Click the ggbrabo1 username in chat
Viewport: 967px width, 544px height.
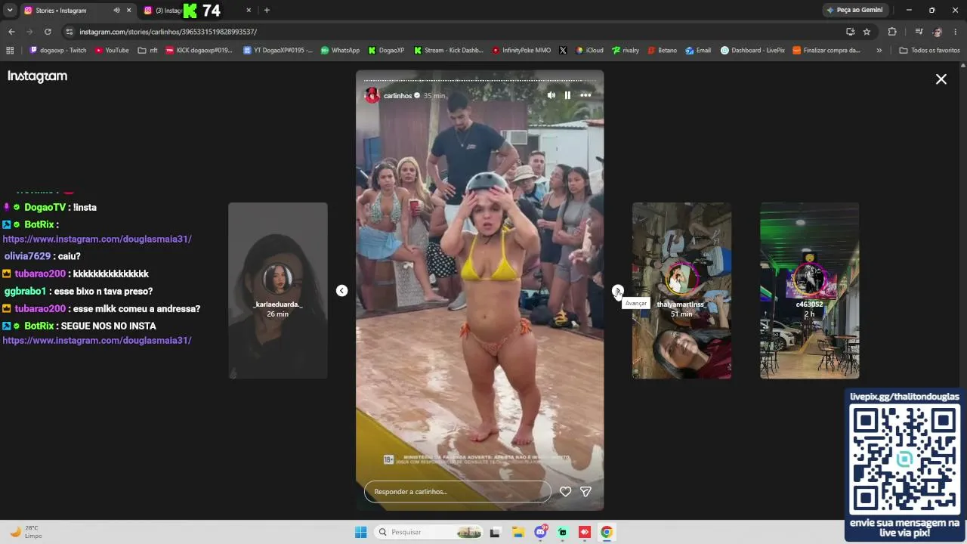click(x=25, y=291)
